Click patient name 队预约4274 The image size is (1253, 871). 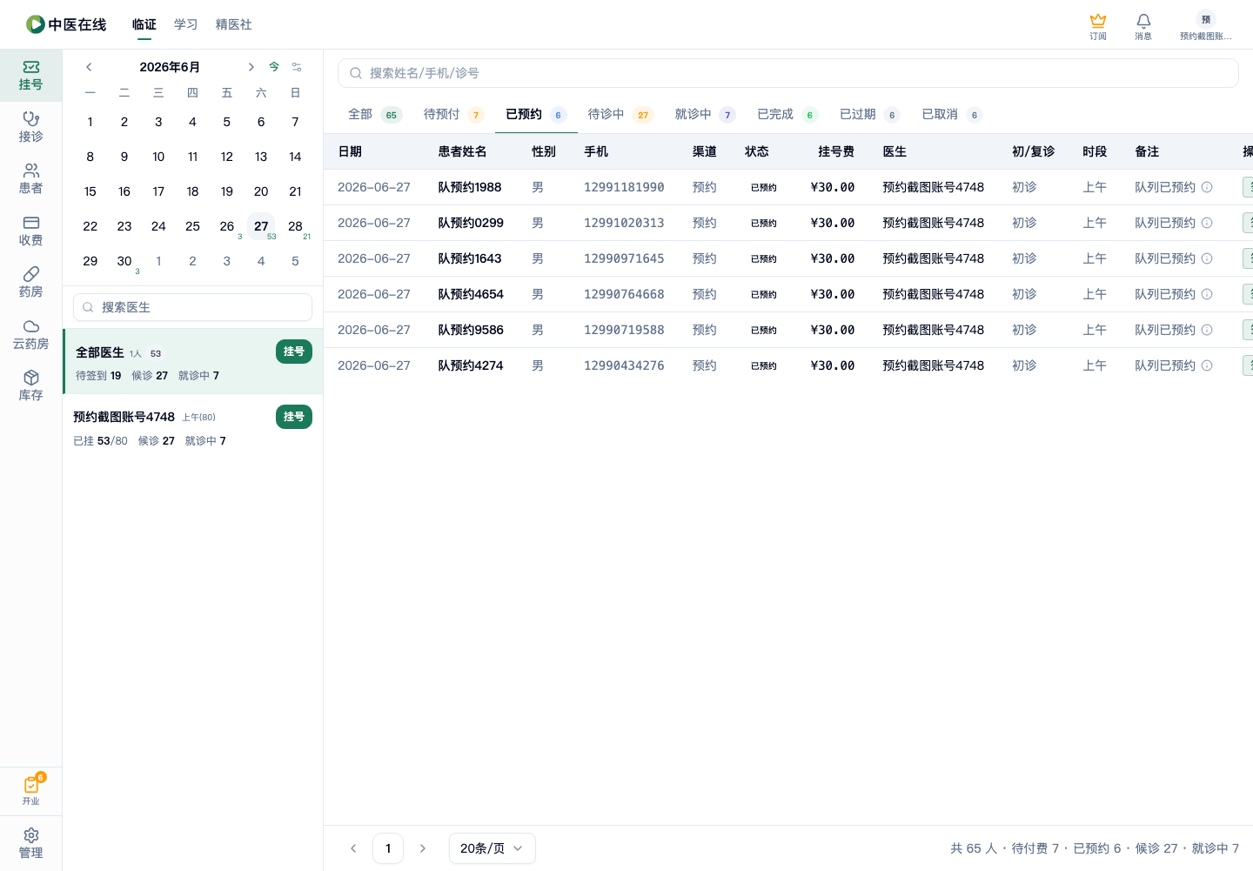tap(471, 365)
